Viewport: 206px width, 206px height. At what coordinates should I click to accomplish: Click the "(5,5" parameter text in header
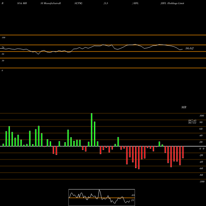[x=106, y=3]
